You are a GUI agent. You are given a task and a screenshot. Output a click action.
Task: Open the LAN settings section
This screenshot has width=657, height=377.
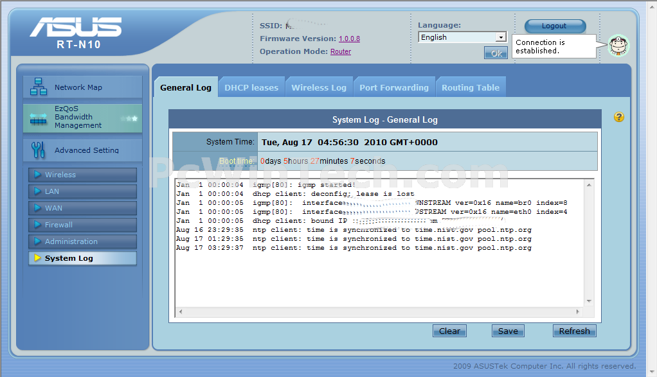(82, 191)
